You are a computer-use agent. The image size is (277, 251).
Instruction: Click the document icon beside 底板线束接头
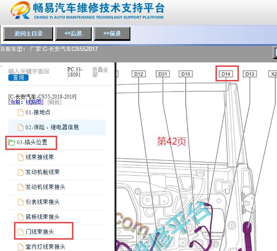click(21, 217)
